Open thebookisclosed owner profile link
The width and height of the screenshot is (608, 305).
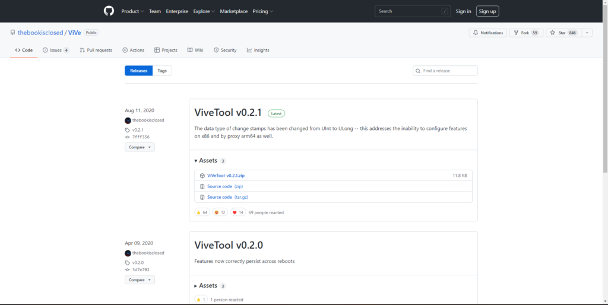click(x=40, y=33)
